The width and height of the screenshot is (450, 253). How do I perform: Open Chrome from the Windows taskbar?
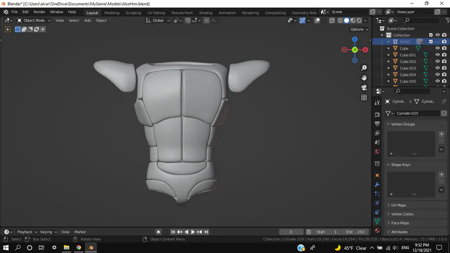[78, 247]
